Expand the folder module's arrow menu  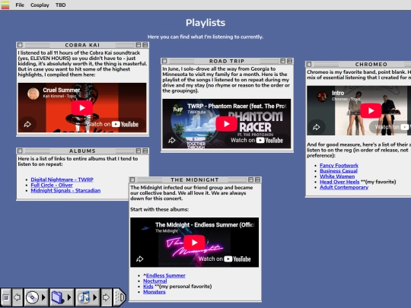69,297
